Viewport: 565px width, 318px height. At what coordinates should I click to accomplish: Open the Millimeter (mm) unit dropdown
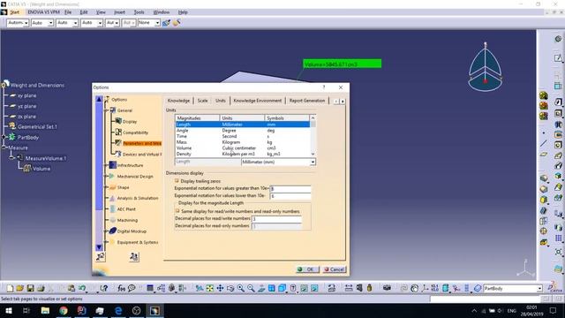pos(313,162)
